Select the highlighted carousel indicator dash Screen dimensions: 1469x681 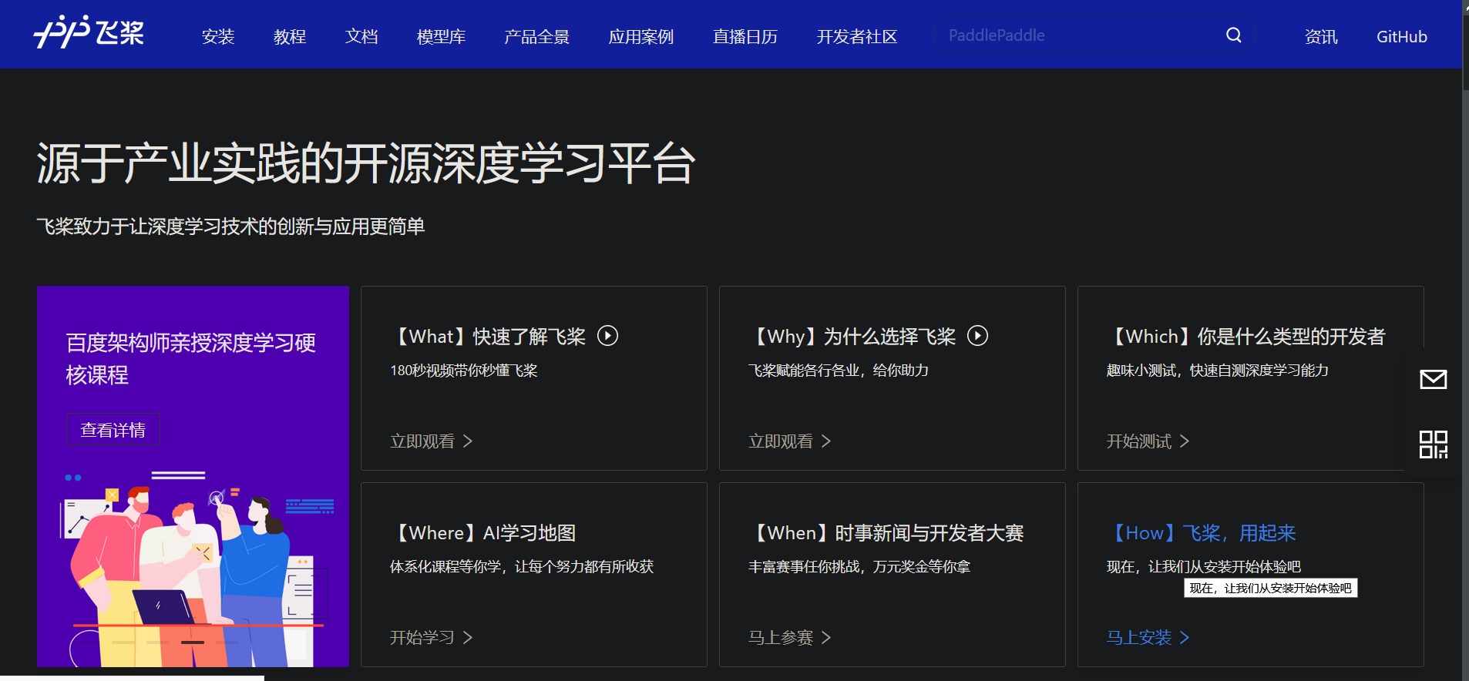coord(193,642)
